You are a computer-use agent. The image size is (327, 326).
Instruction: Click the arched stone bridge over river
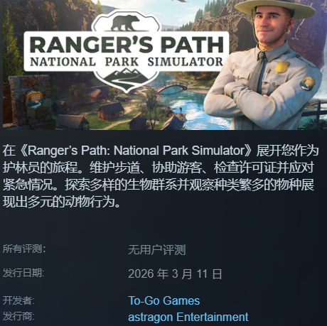[172, 89]
